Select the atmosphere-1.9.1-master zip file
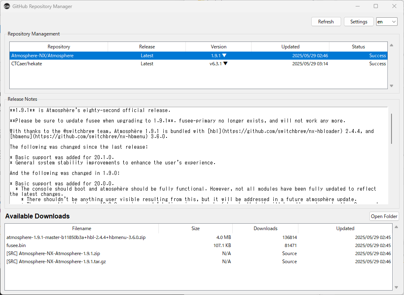The image size is (404, 295). pos(198,237)
